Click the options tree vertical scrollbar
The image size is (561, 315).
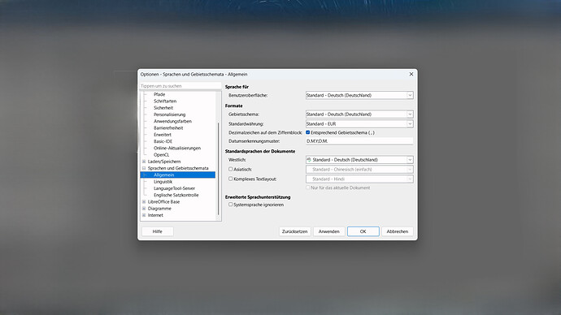(218, 168)
